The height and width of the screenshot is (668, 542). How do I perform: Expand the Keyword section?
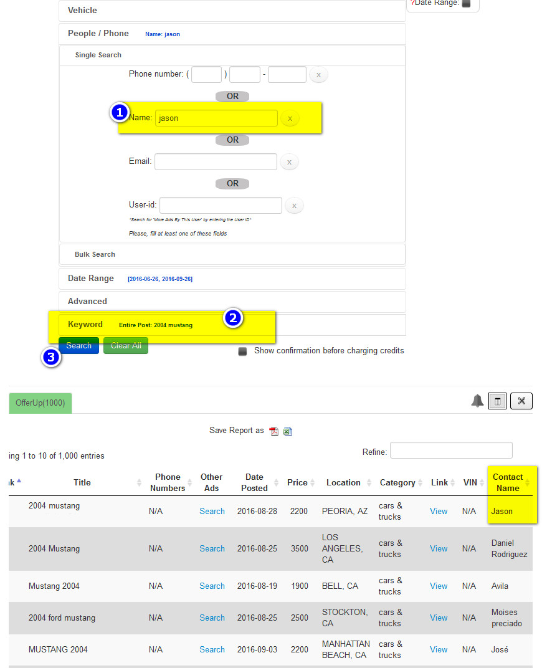(232, 325)
